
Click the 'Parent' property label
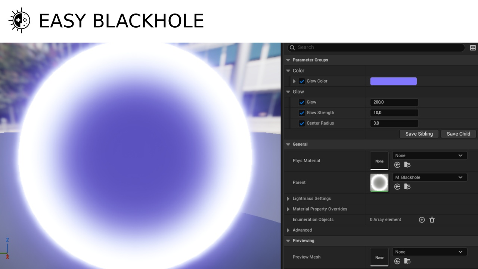tap(299, 183)
